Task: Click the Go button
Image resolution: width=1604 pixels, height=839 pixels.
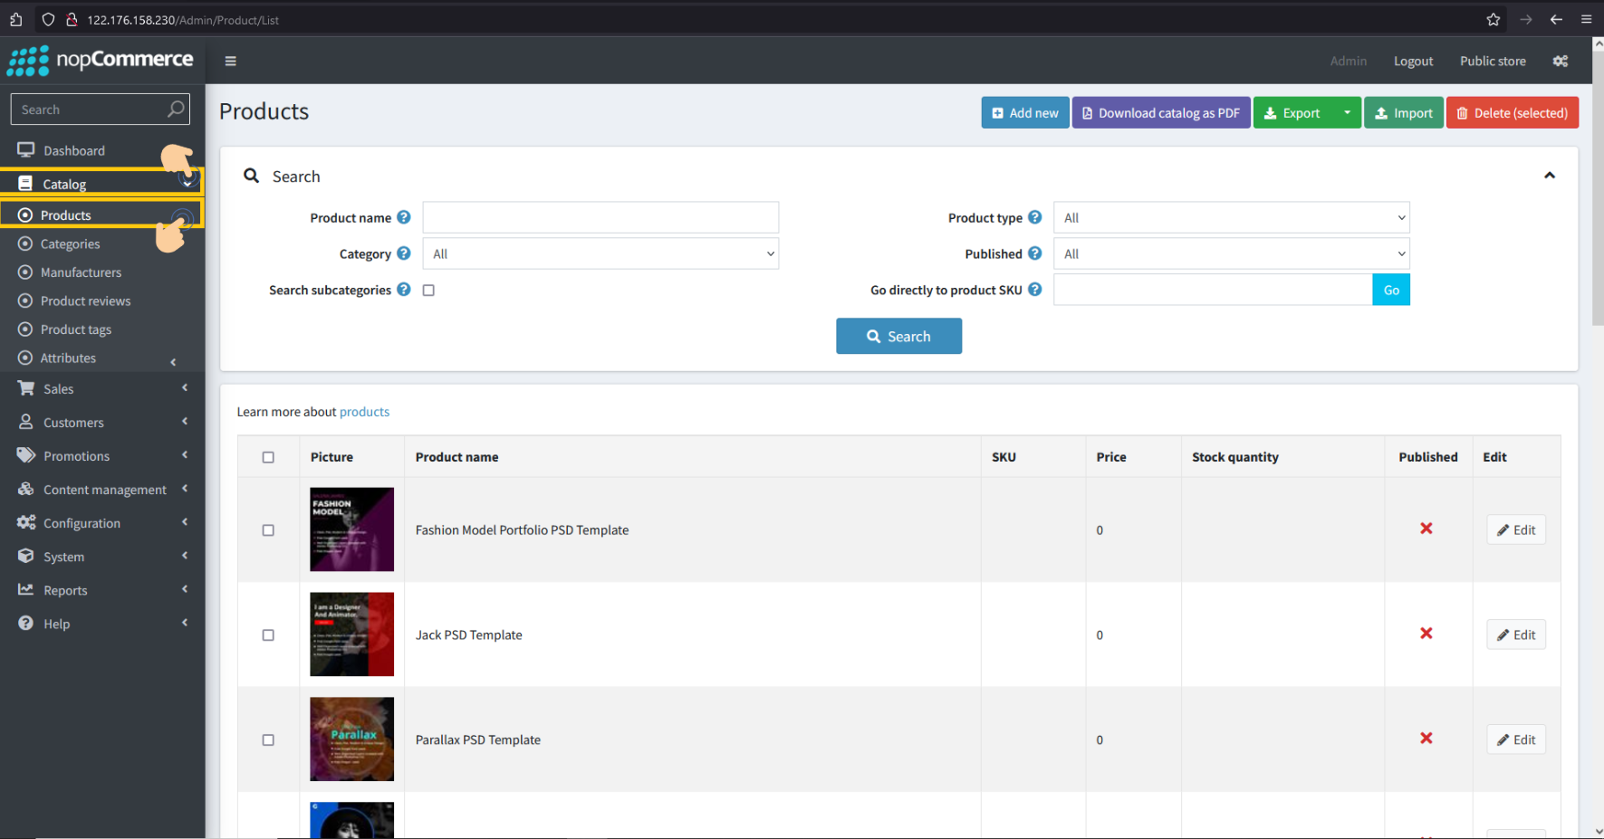Action: [x=1391, y=290]
